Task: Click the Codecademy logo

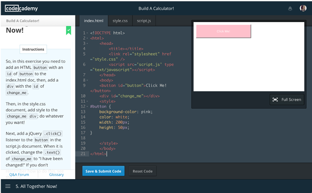Action: point(21,8)
